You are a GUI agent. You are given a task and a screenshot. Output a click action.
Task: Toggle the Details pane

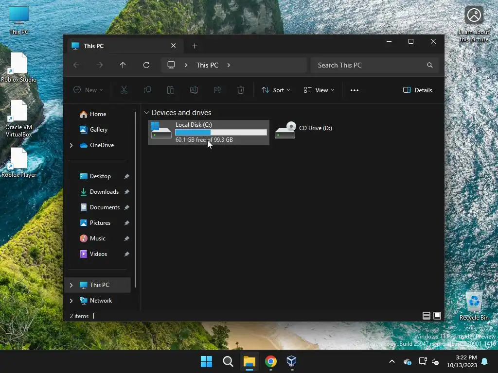[x=417, y=90]
